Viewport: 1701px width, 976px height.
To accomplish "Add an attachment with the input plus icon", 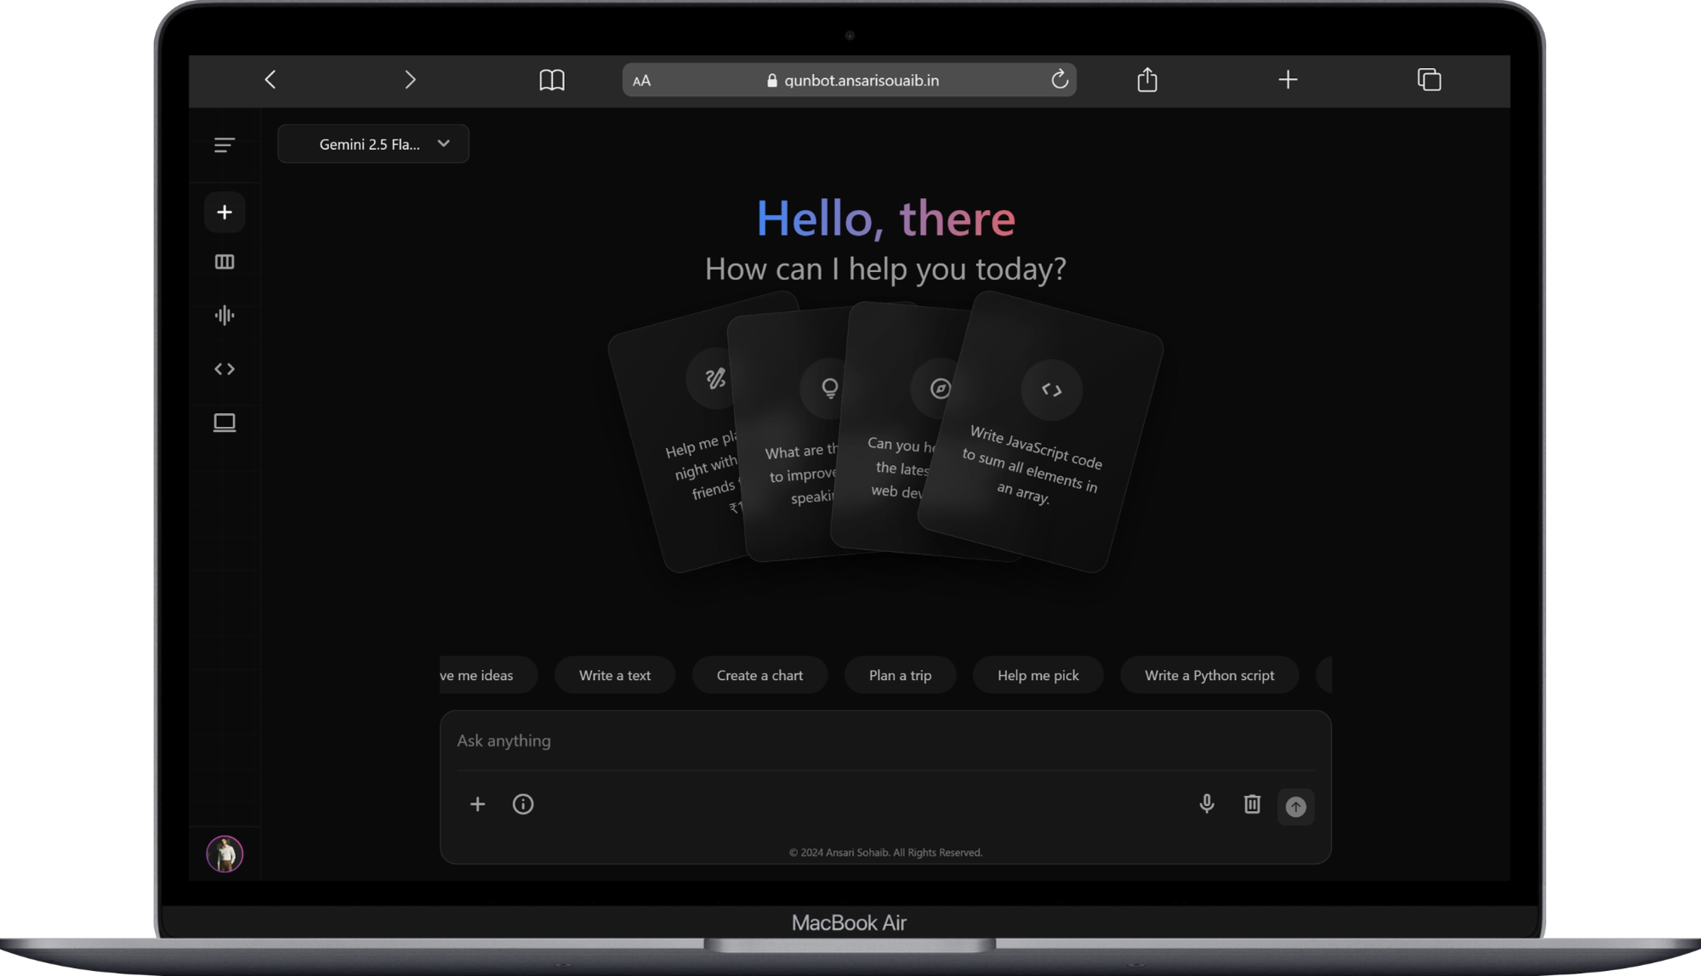I will pos(478,804).
